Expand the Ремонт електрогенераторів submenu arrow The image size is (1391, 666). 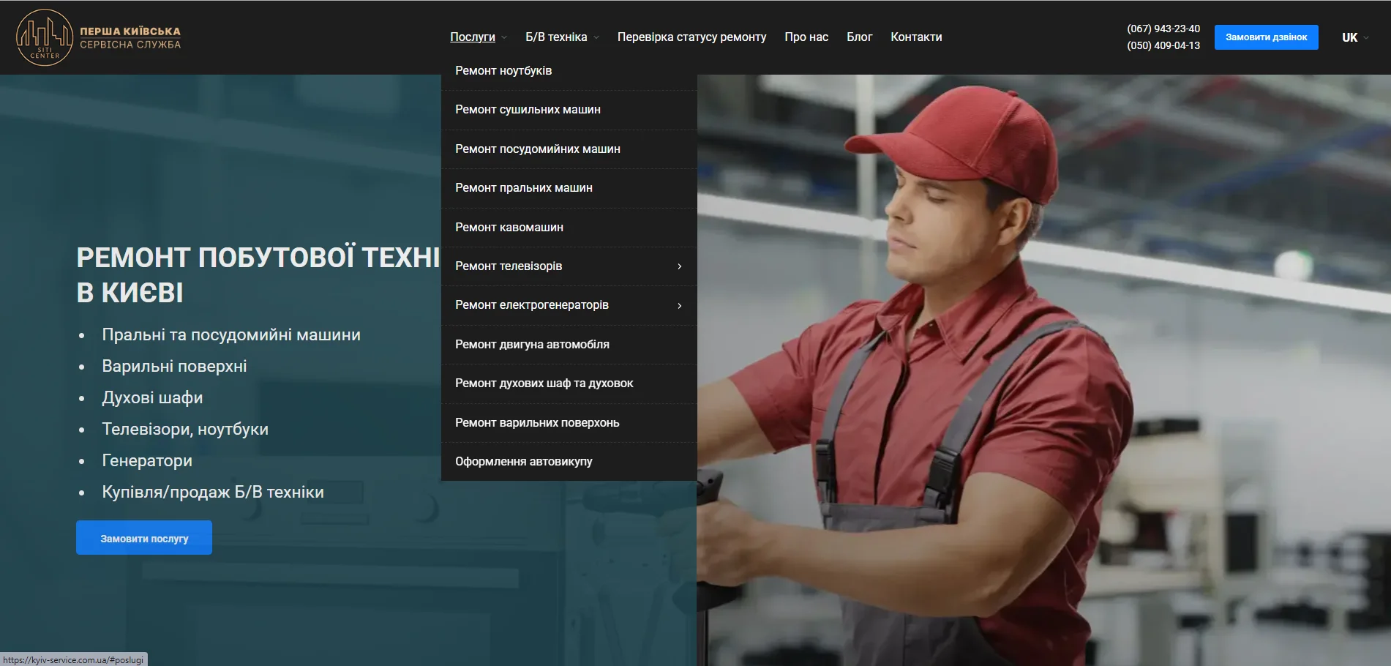tap(679, 305)
